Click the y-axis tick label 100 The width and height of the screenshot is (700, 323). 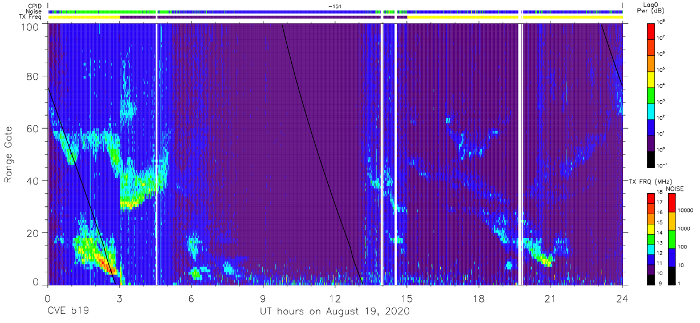coord(31,27)
